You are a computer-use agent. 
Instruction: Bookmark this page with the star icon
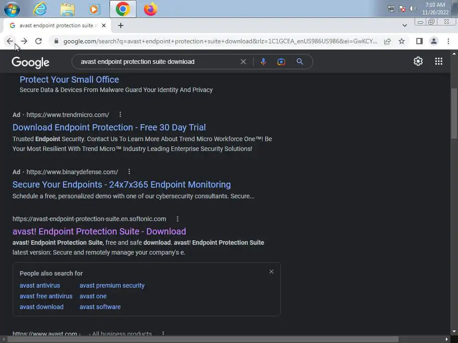click(x=402, y=41)
